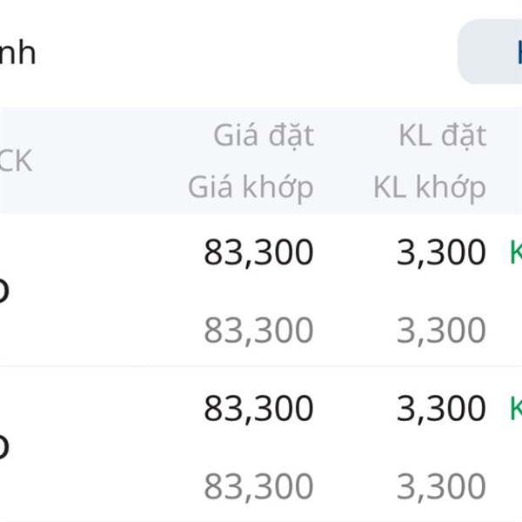
Task: Click the "Giá đặt" column header
Action: (x=263, y=136)
